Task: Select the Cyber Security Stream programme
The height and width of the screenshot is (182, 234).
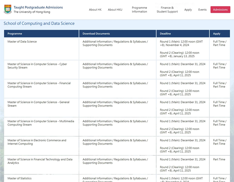Action: [x=37, y=66]
